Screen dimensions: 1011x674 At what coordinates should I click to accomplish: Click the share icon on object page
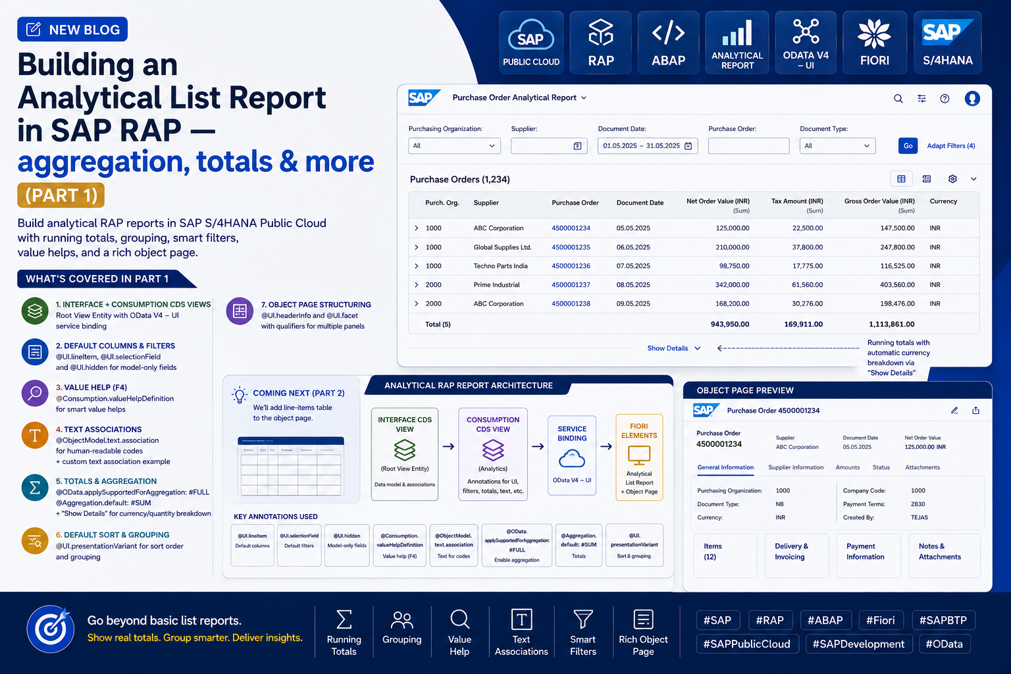975,411
